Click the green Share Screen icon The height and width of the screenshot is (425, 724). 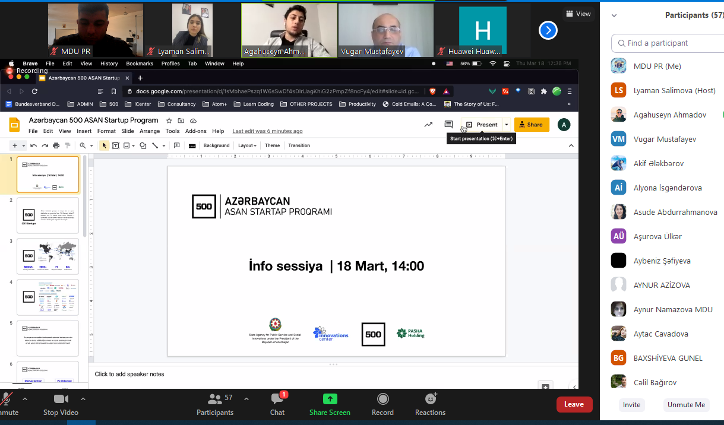(330, 399)
